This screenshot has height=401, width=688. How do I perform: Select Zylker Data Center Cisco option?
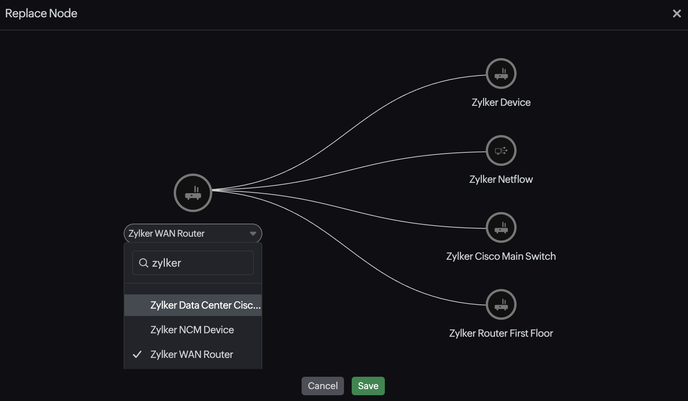coord(205,305)
